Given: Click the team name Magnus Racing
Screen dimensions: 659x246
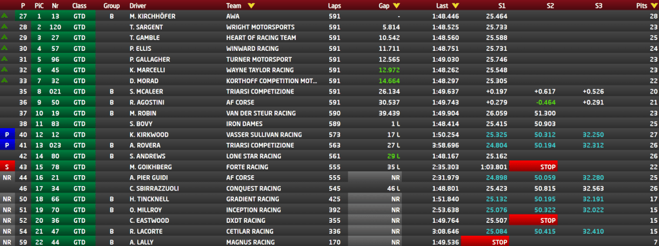Looking at the screenshot, I should (x=251, y=242).
